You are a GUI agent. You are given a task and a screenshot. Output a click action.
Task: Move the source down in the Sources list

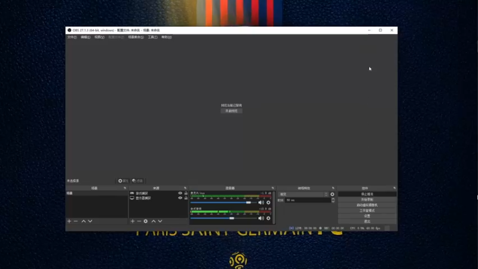pyautogui.click(x=160, y=221)
